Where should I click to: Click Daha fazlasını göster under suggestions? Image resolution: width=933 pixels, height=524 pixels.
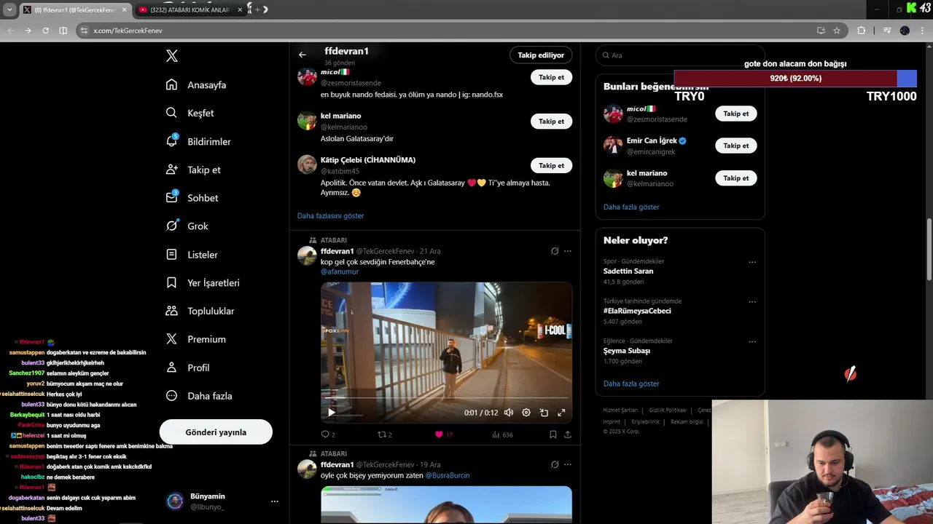pos(330,215)
